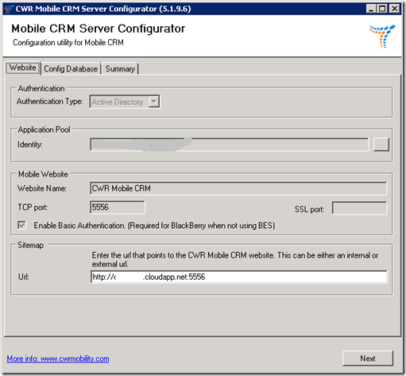Switch to the Config Database tab

tap(71, 69)
